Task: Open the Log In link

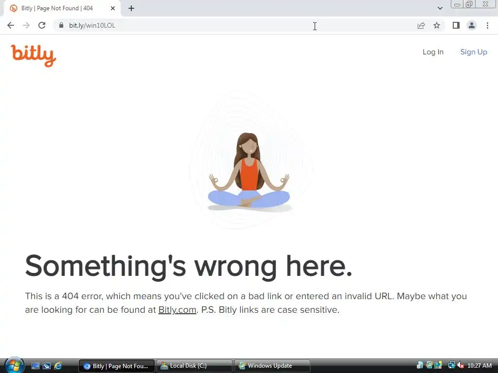Action: pyautogui.click(x=433, y=52)
